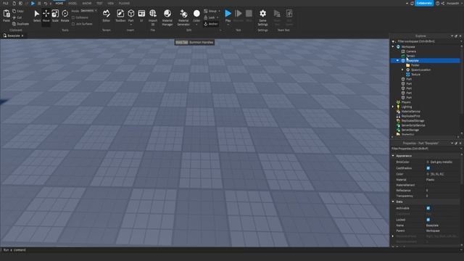Expand the Lighting tree node
This screenshot has width=464, height=261.
point(393,107)
